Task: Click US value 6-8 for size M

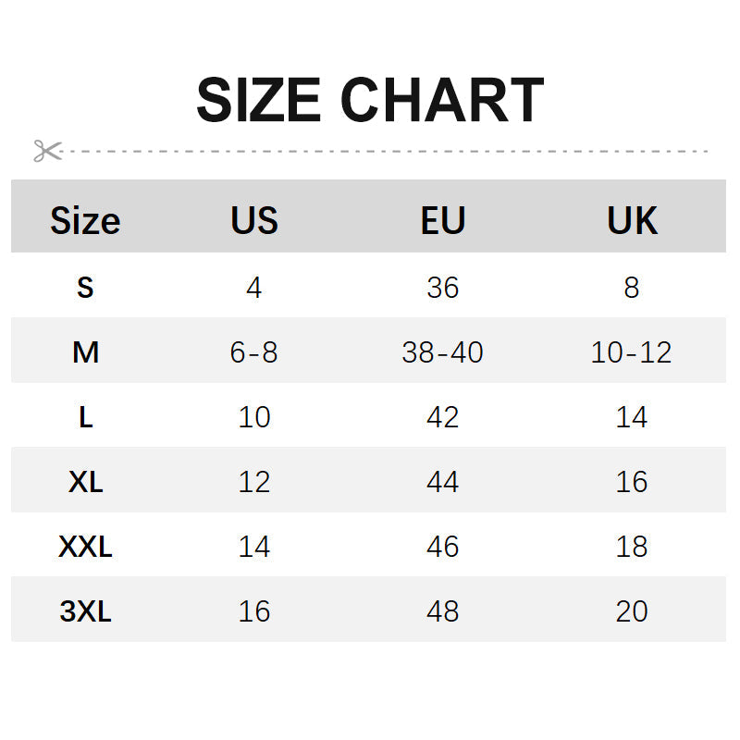Action: (254, 352)
